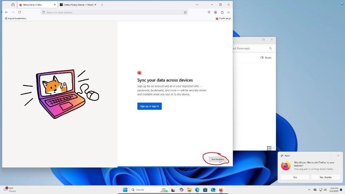Open the volume speaker tray icon
The height and width of the screenshot is (194, 345).
point(325,190)
